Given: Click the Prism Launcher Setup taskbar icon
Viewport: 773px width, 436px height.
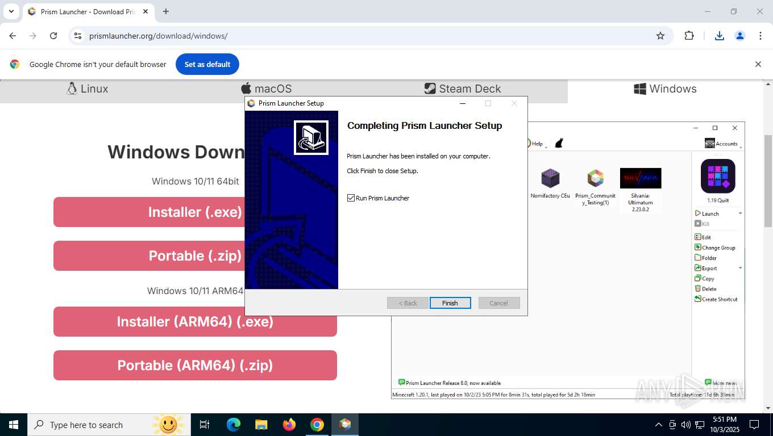Looking at the screenshot, I should click(345, 425).
